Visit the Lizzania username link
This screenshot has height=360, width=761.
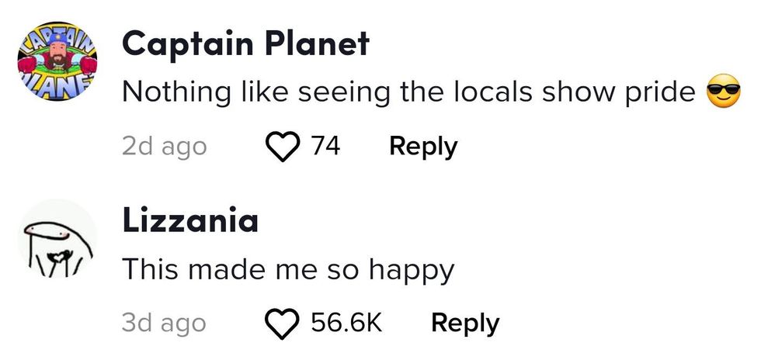click(x=190, y=222)
